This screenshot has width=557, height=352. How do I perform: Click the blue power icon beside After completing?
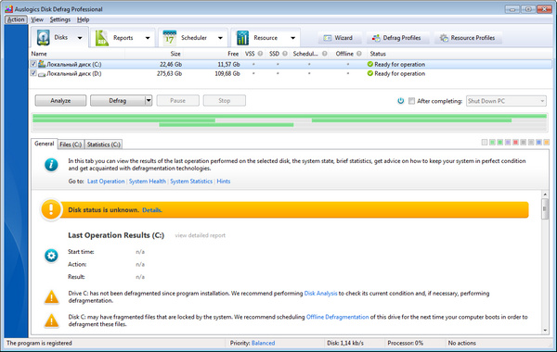pyautogui.click(x=401, y=101)
